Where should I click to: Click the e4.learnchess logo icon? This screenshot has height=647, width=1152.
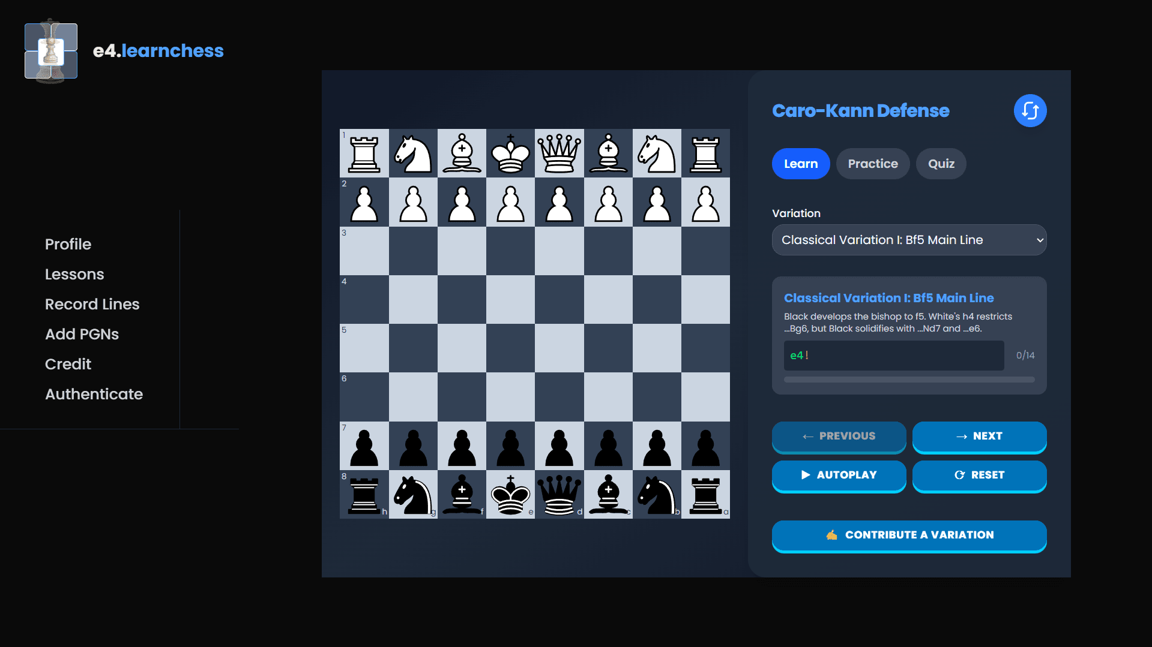pyautogui.click(x=51, y=50)
